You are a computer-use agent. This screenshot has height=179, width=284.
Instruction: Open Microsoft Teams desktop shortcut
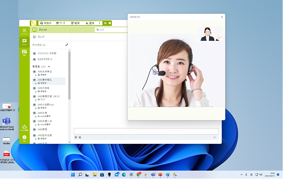coord(7,124)
